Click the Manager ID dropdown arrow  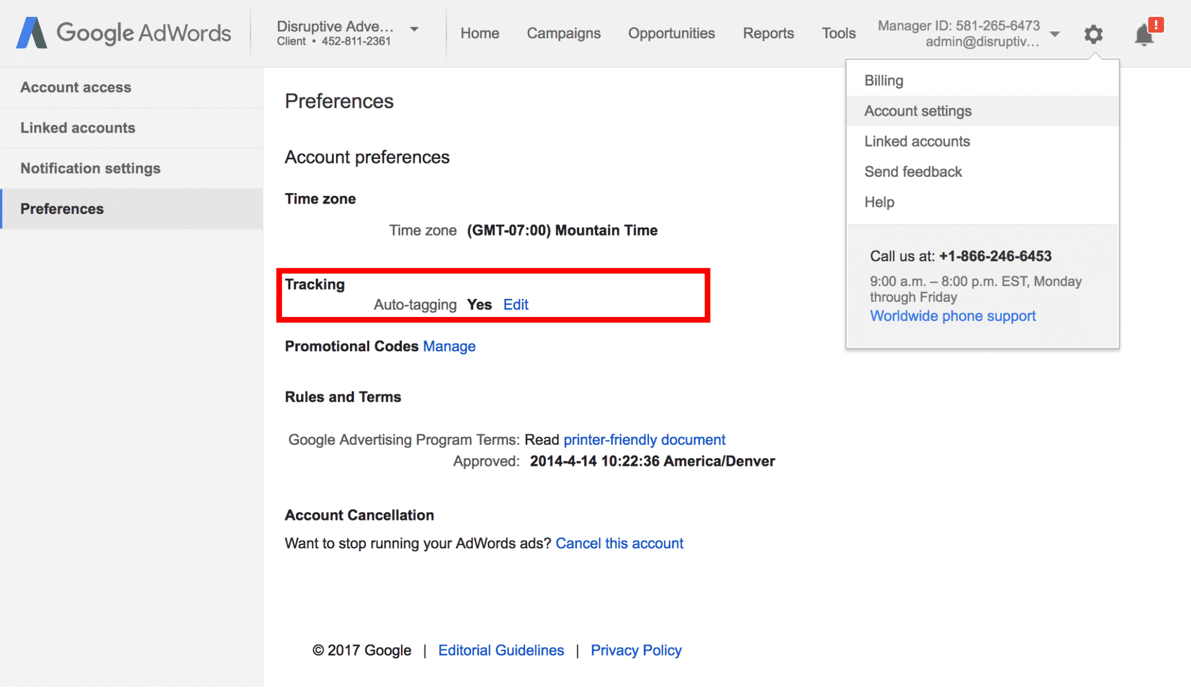1057,34
